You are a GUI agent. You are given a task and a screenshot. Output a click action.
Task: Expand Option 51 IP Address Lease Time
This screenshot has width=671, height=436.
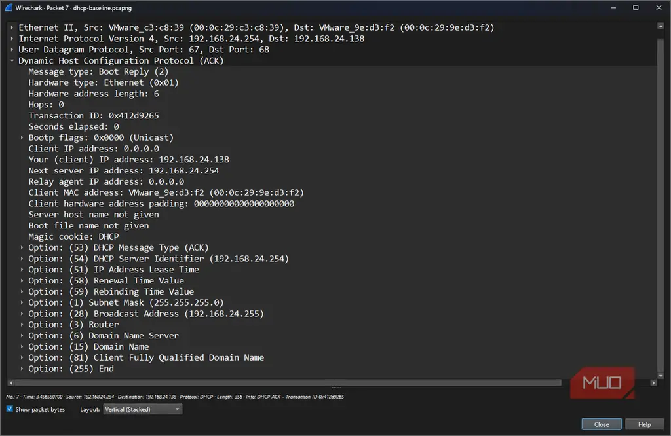click(x=22, y=270)
